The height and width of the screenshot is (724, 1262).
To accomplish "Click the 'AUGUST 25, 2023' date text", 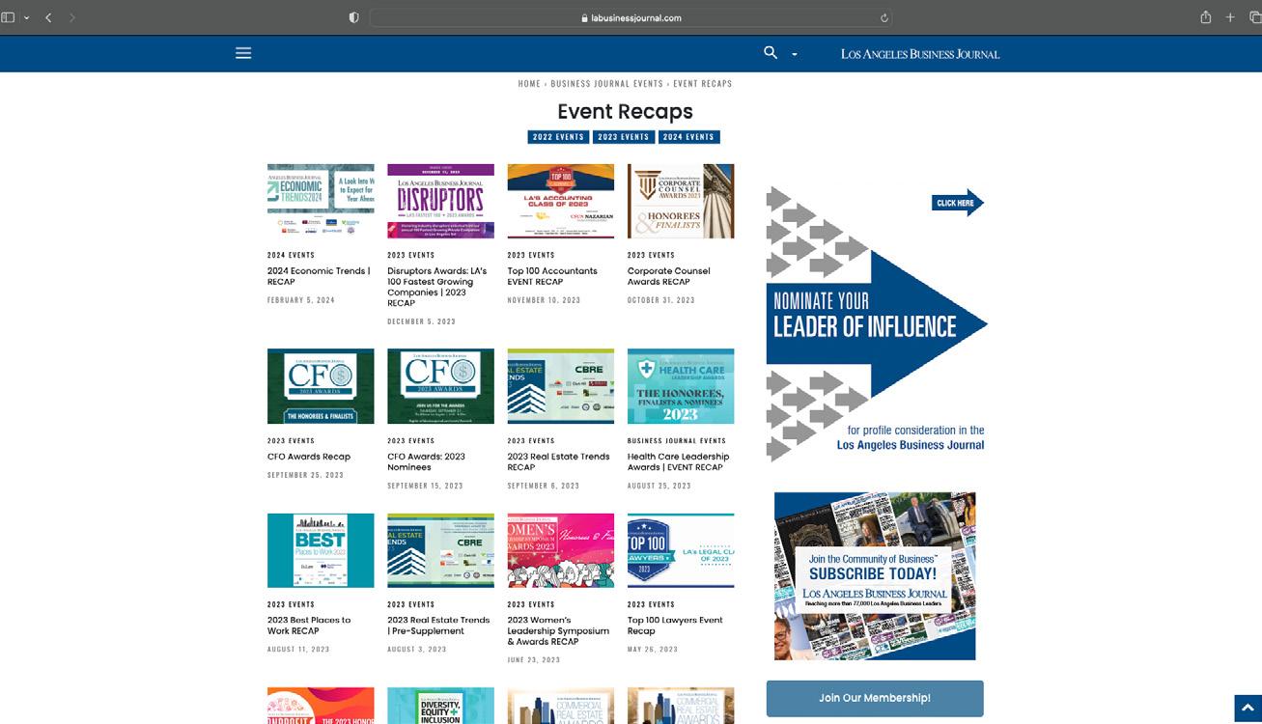I will tap(659, 486).
